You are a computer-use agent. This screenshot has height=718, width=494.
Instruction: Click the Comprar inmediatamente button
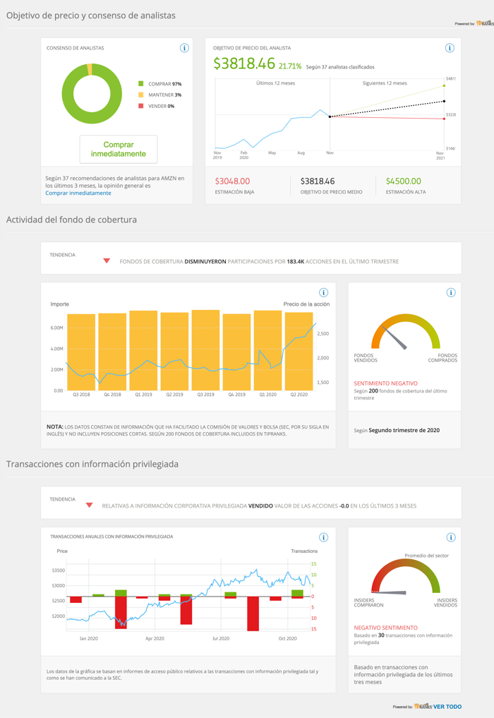[119, 149]
